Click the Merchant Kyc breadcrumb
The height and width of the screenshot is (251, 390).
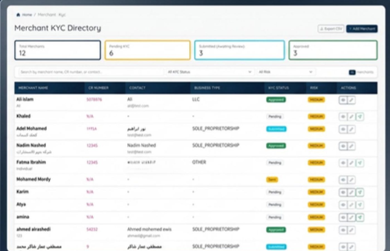52,15
